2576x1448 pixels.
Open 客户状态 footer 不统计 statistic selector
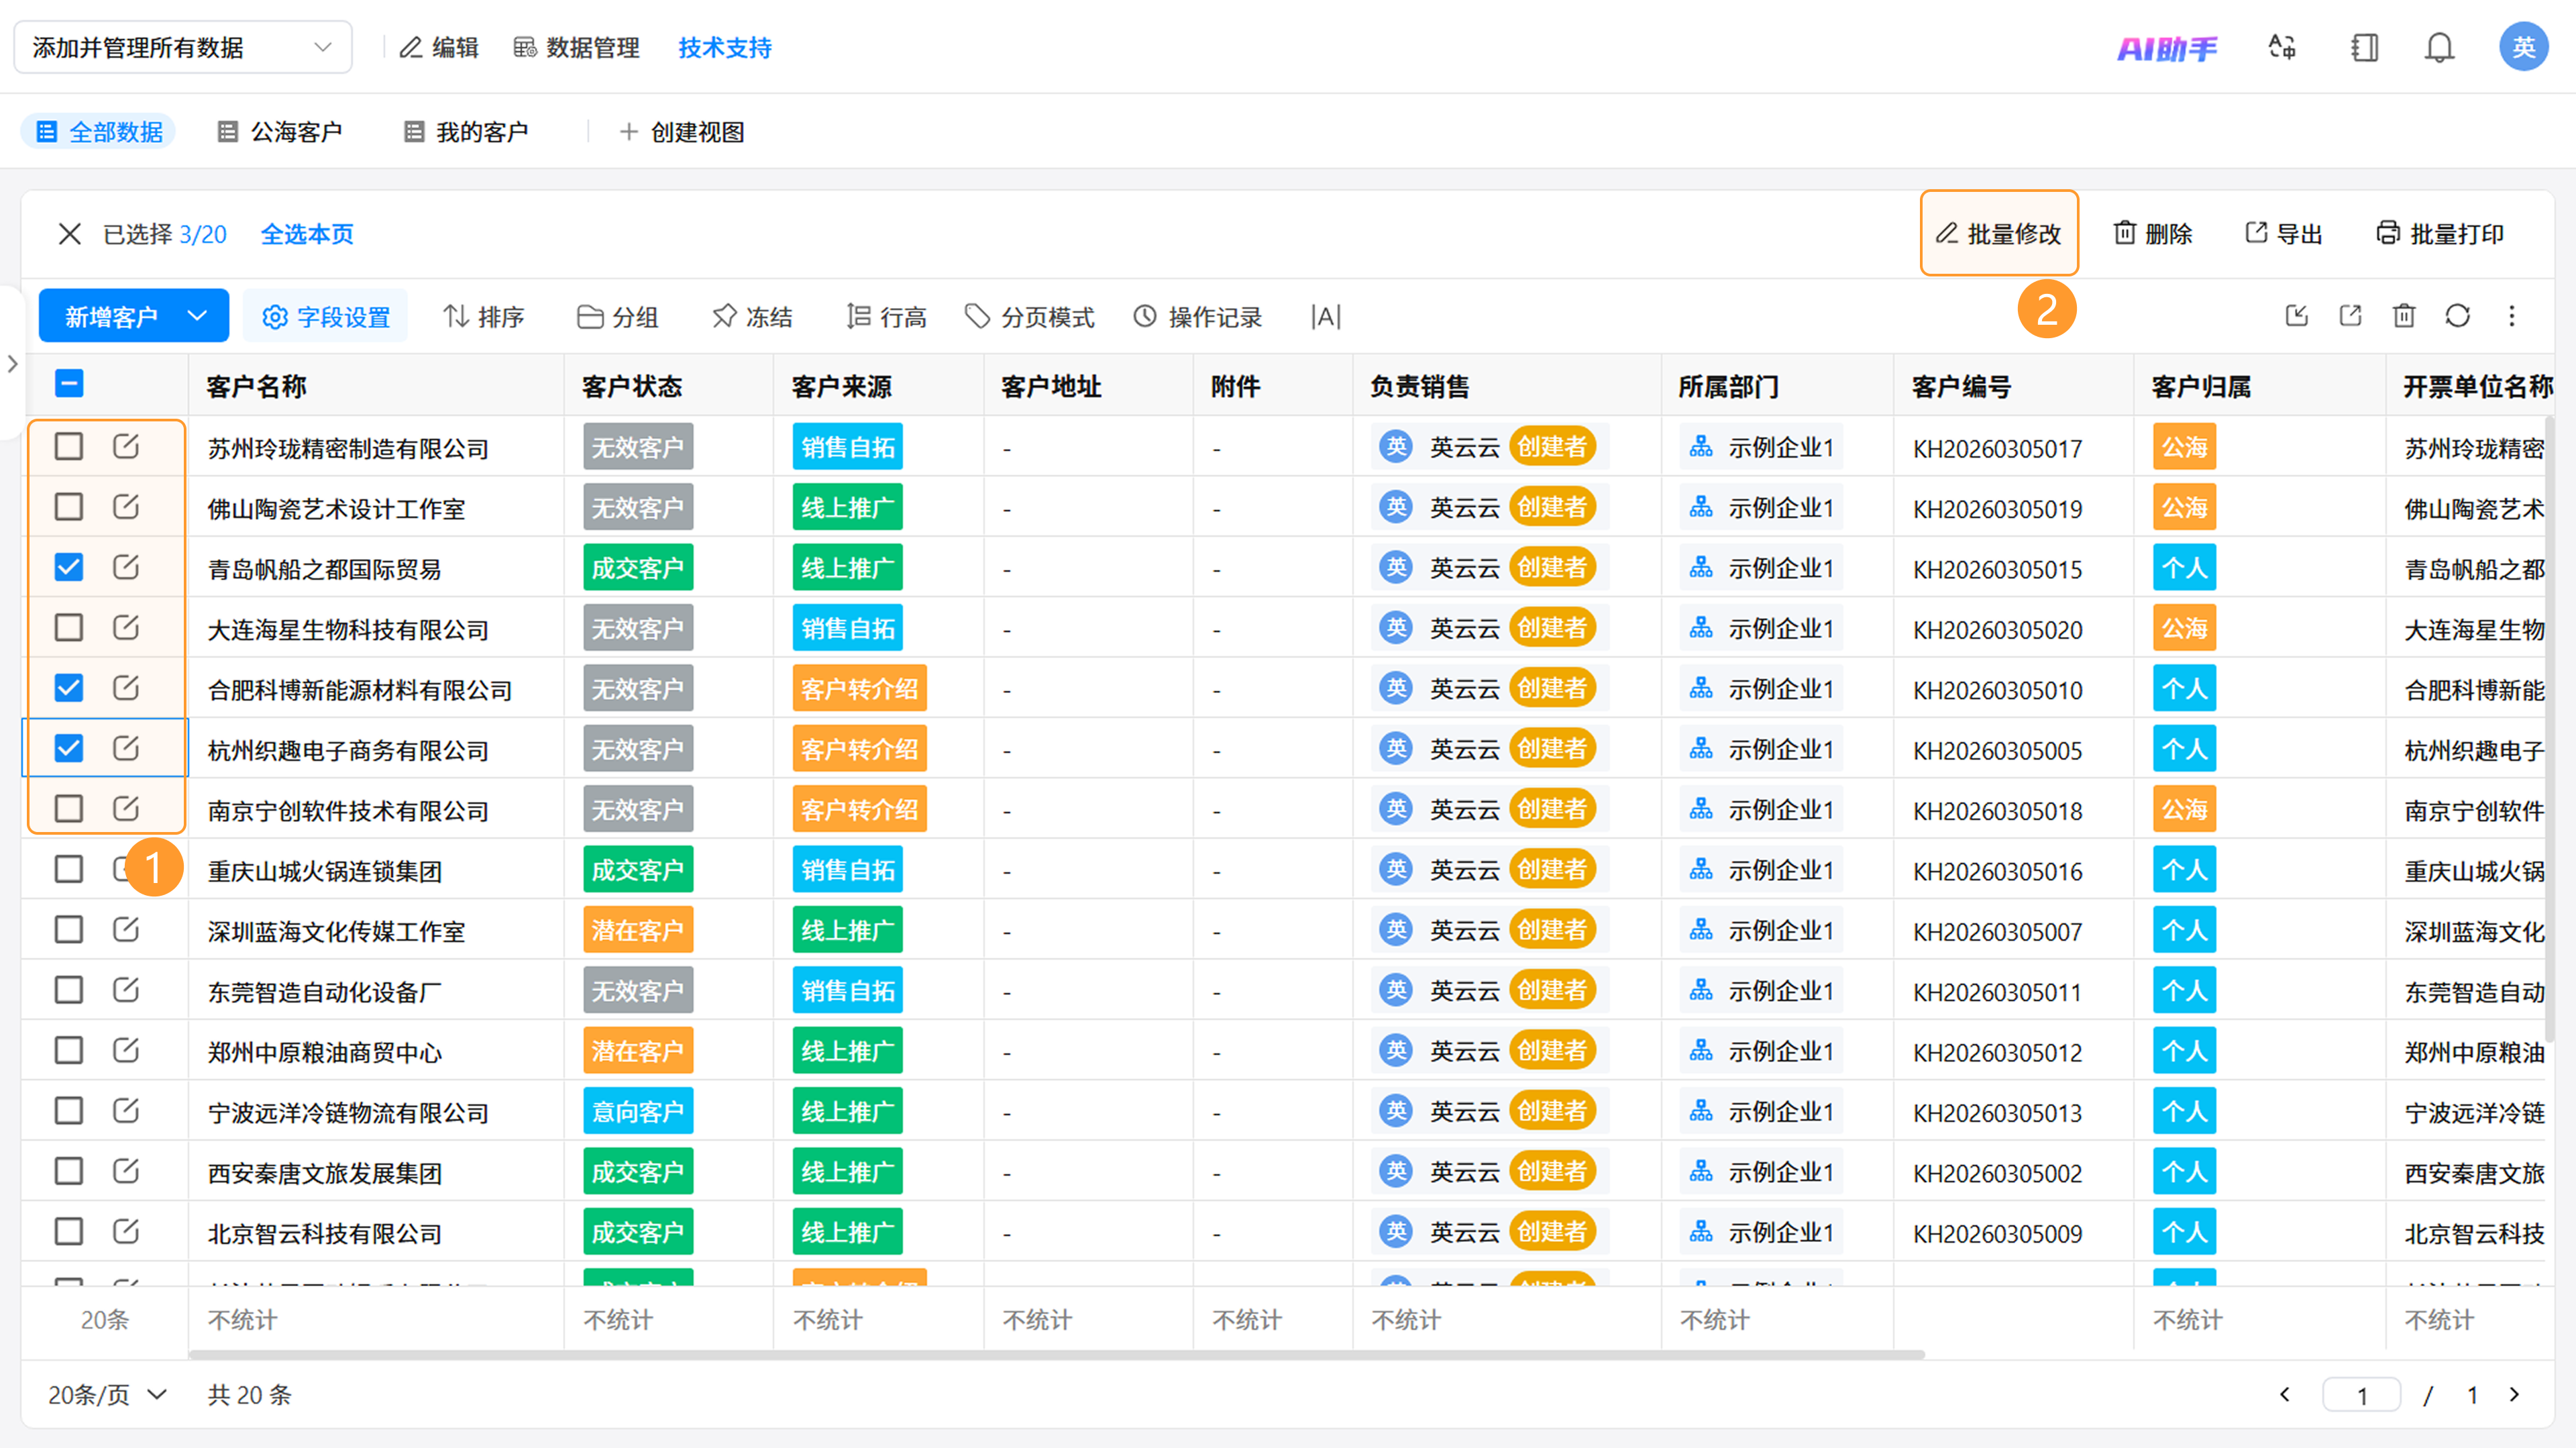tap(618, 1320)
